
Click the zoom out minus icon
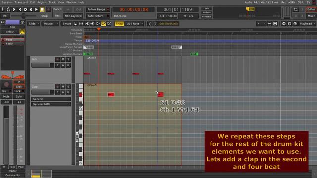click(284, 24)
